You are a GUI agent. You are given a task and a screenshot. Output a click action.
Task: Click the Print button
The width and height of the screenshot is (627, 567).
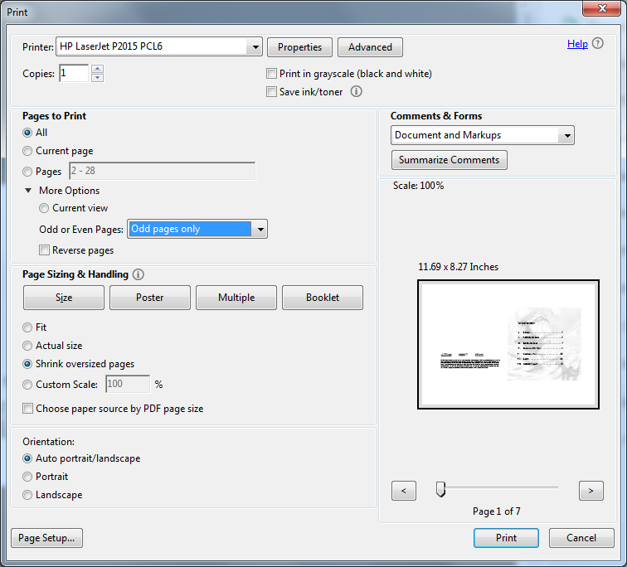pyautogui.click(x=506, y=538)
